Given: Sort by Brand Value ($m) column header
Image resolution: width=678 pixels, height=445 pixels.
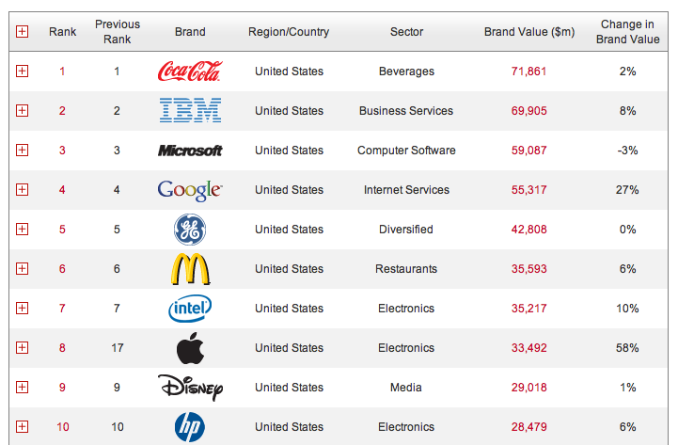Looking at the screenshot, I should coord(529,32).
